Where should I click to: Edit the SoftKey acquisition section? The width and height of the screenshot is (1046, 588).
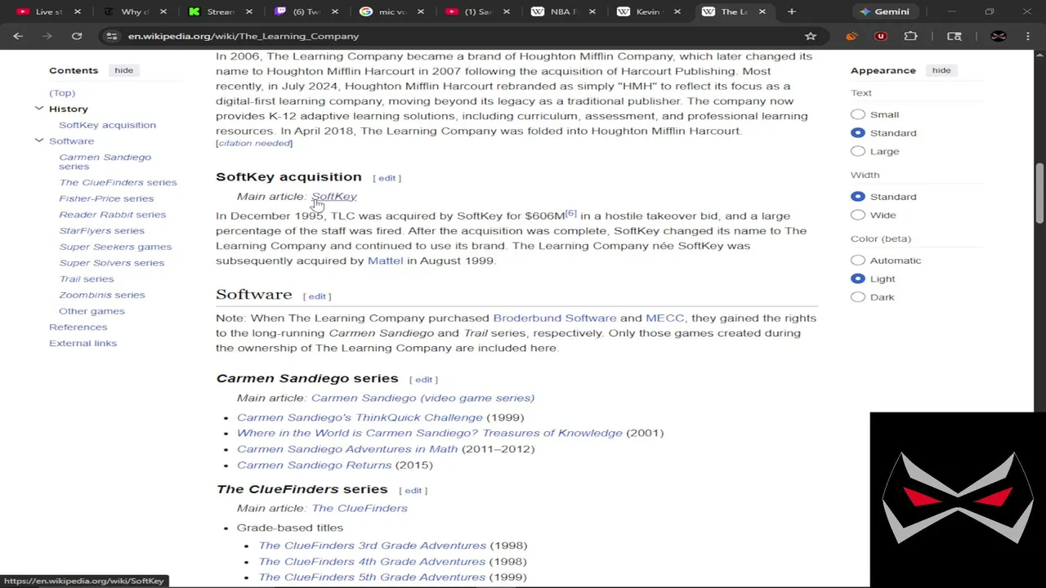tap(387, 178)
